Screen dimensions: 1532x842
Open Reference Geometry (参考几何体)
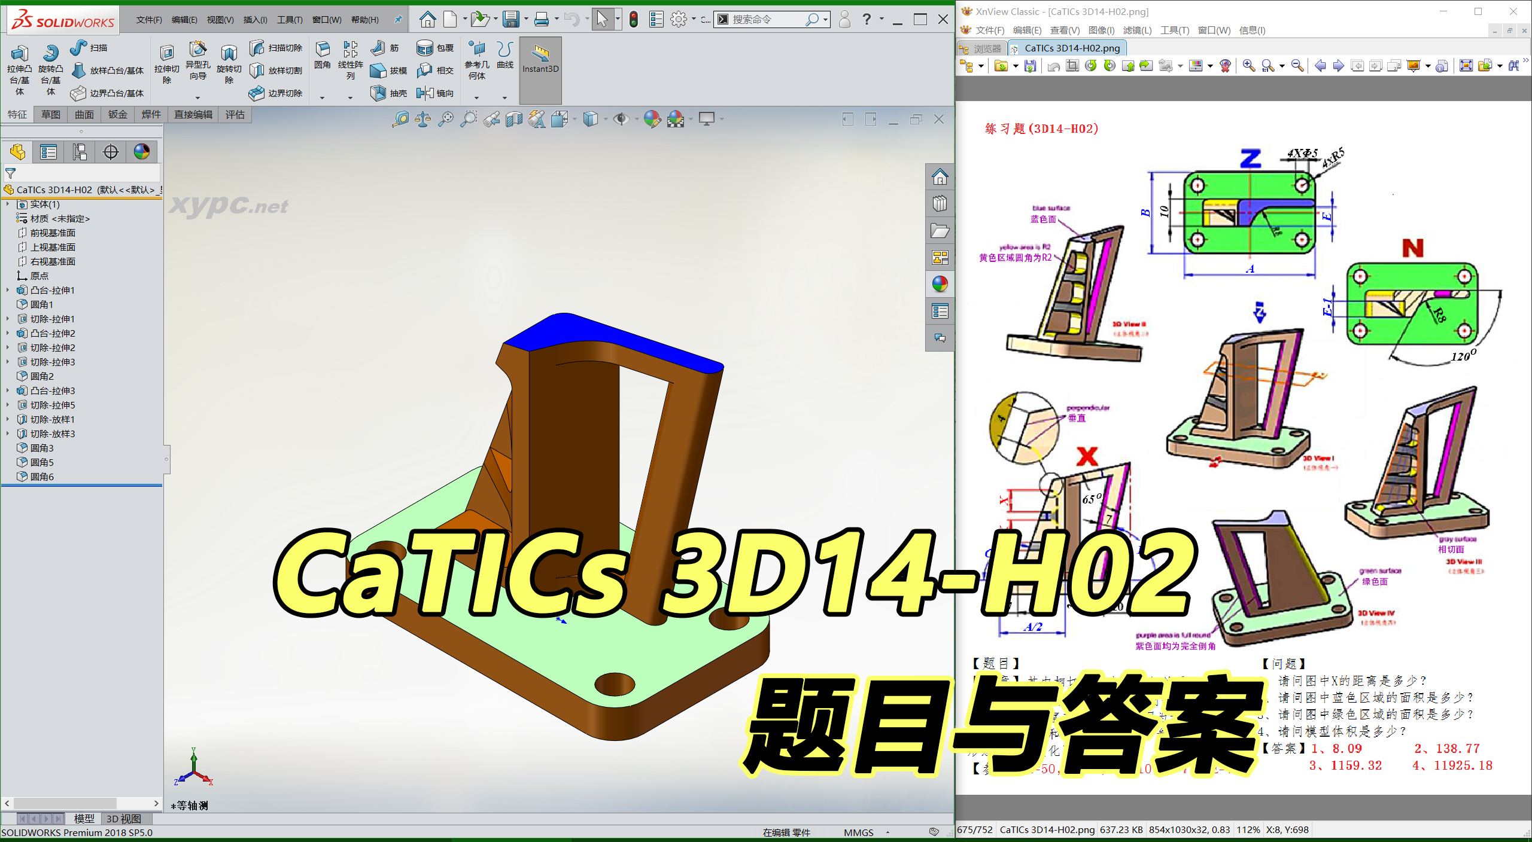click(477, 60)
